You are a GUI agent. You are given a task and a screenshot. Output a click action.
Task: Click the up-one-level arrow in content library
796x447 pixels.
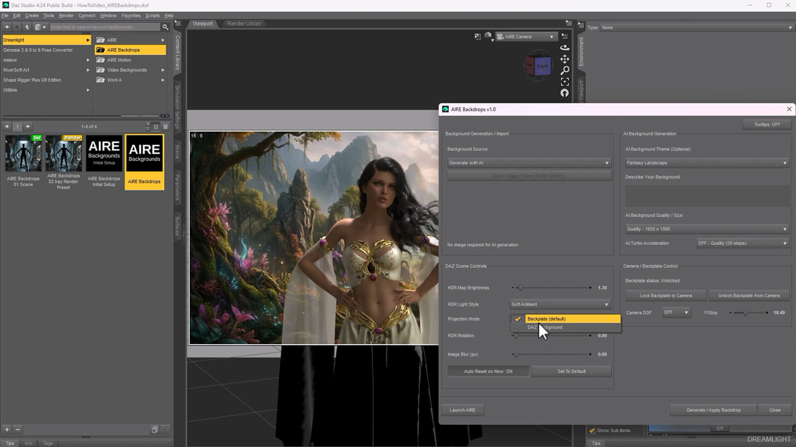click(x=27, y=27)
